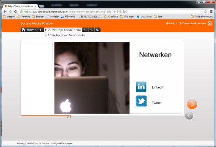Open the Chrome menu icon

[x=211, y=12]
